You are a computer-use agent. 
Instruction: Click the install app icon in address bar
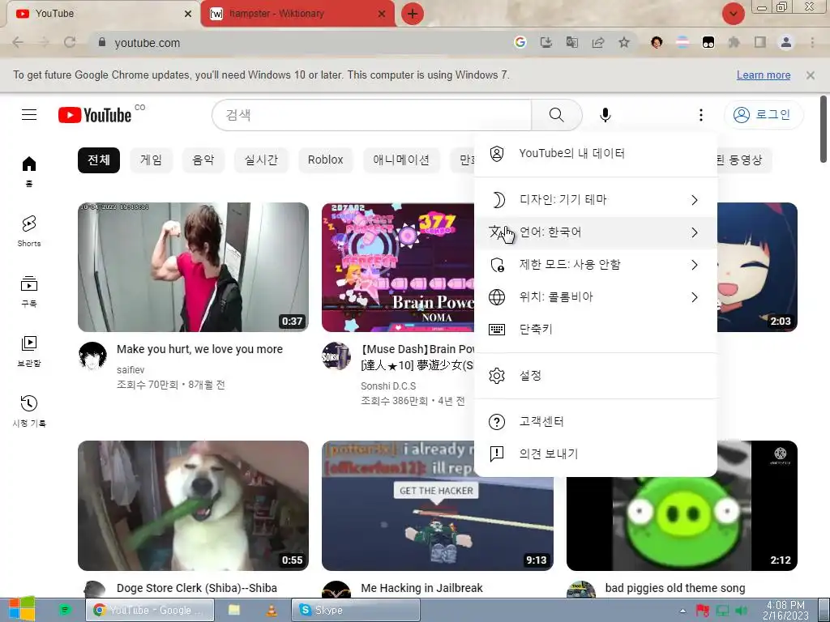545,42
